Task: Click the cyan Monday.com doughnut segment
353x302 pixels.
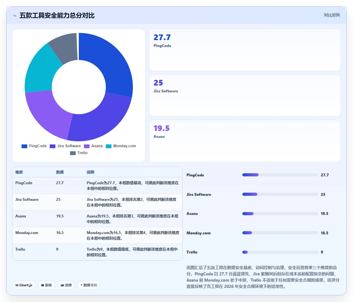Action: (39, 70)
